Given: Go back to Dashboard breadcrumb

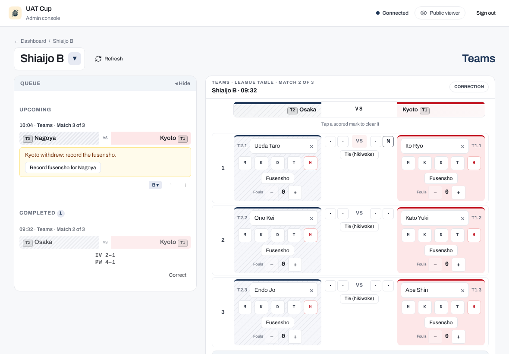Looking at the screenshot, I should (x=33, y=41).
